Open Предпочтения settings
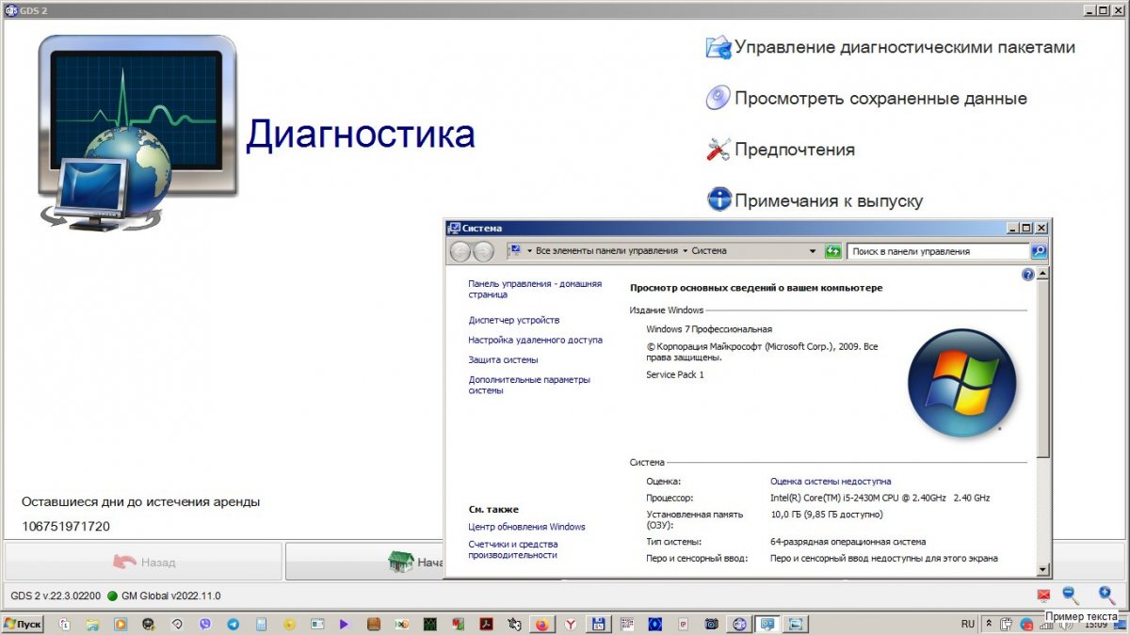The height and width of the screenshot is (635, 1130). coord(795,150)
